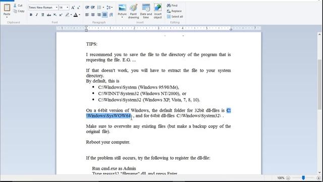Justify the text
This screenshot has width=323, height=182.
tap(105, 15)
